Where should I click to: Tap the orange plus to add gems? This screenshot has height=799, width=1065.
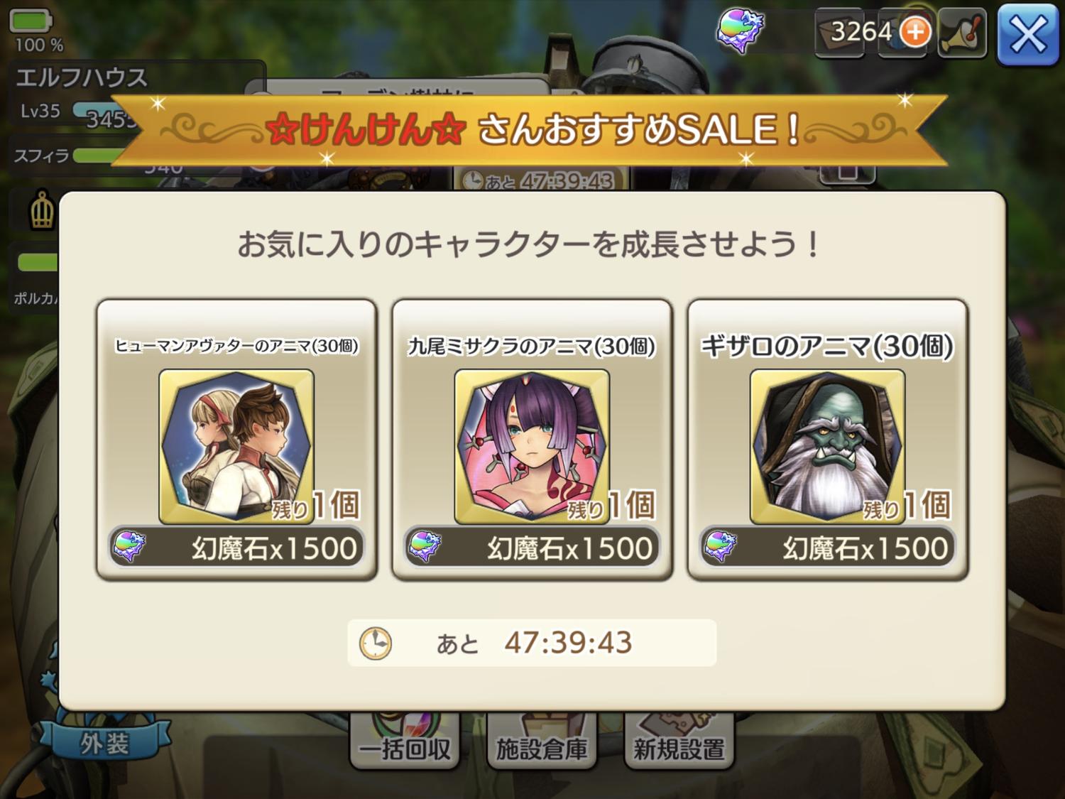915,32
